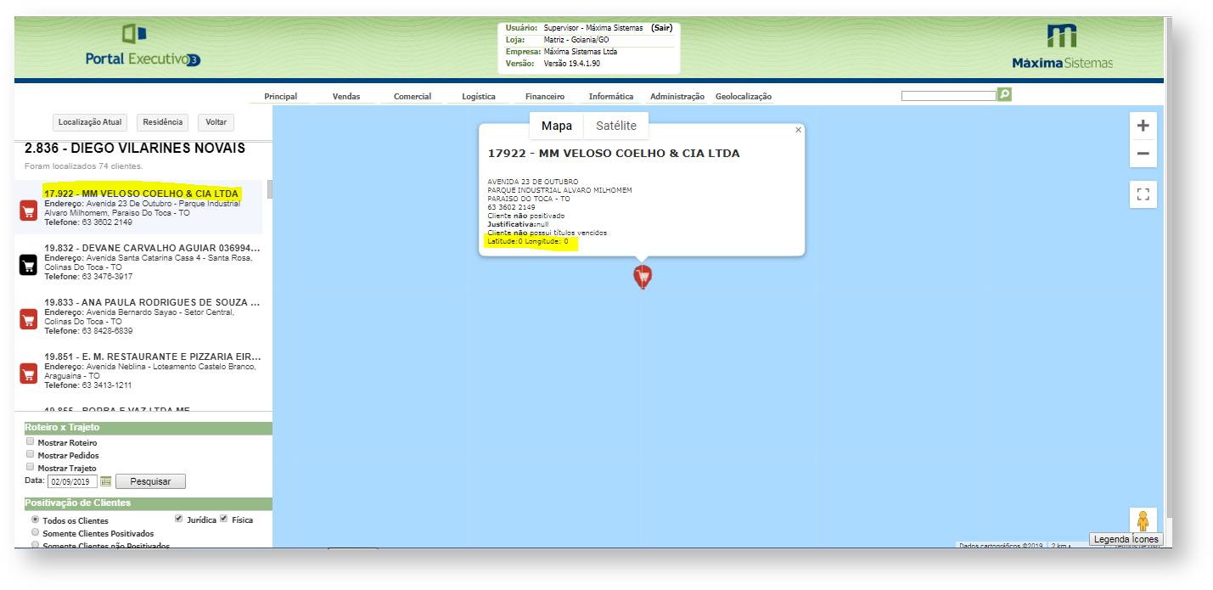Viewport: 1213px width, 590px height.
Task: Select Somente Clientes Positivados radio
Action: [x=35, y=531]
